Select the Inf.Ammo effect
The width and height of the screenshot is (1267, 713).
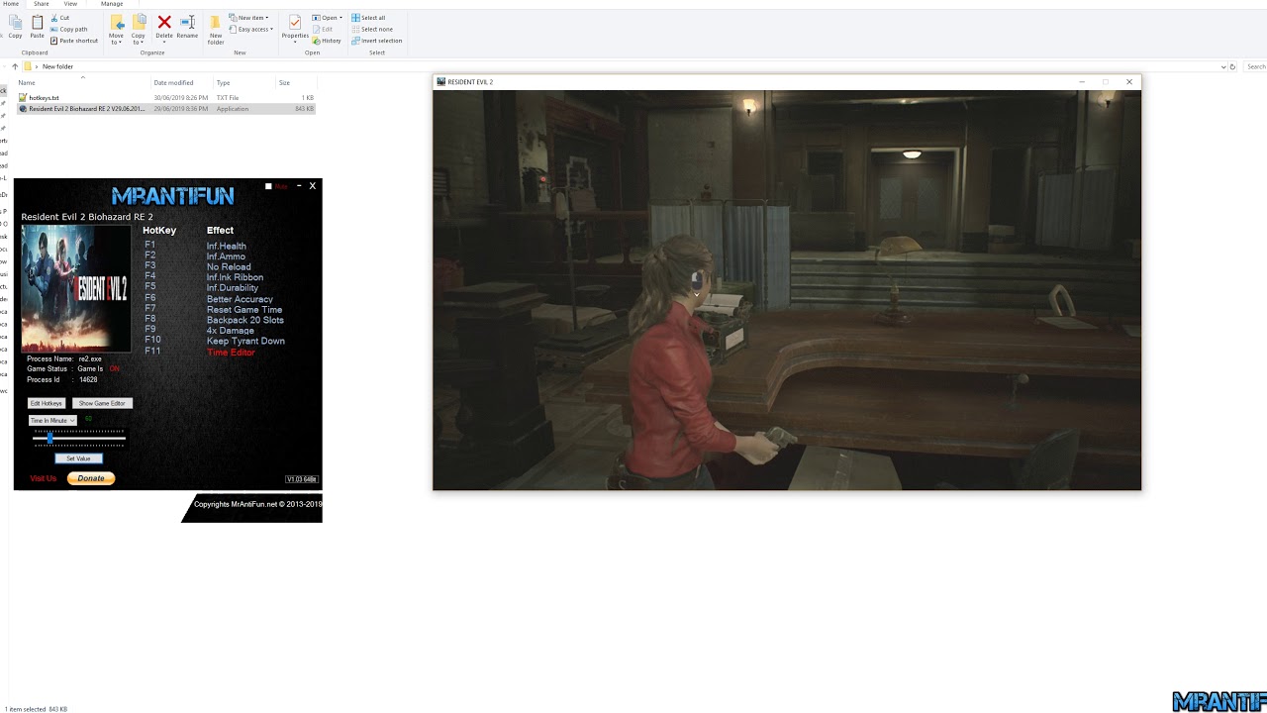click(226, 256)
